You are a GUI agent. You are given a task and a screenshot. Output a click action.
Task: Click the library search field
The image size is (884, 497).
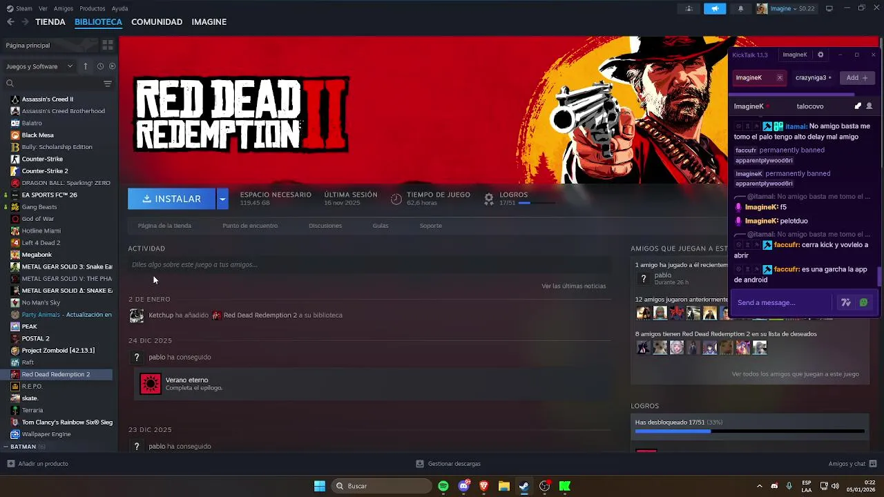tap(54, 84)
